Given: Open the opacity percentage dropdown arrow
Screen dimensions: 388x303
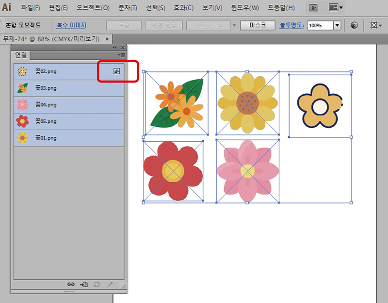Looking at the screenshot, I should pos(337,25).
